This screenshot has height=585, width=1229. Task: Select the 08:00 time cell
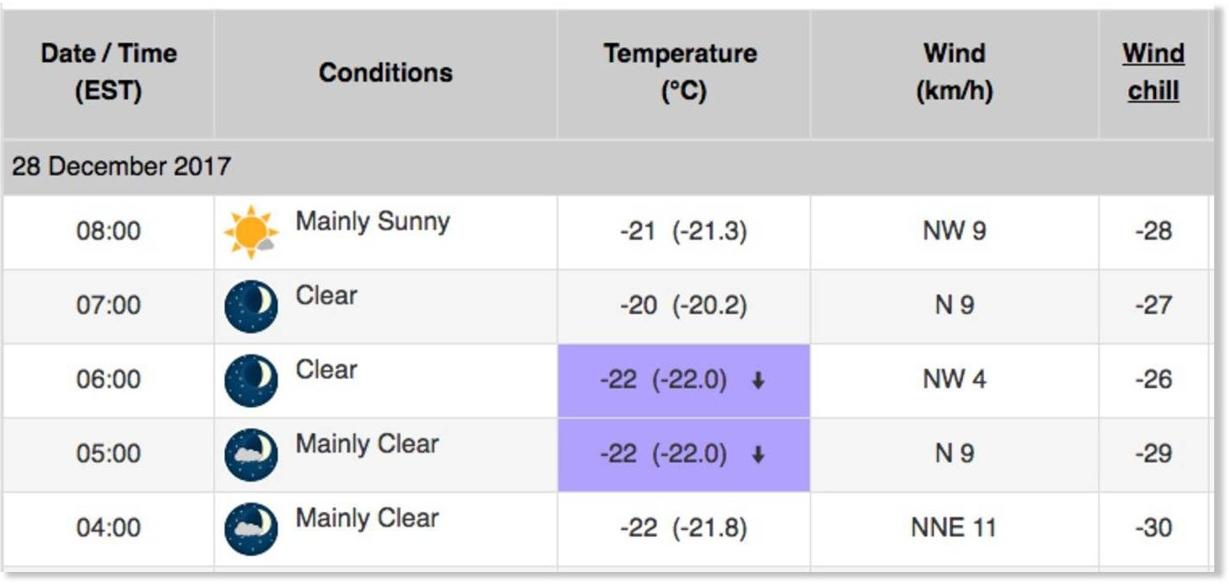[109, 232]
